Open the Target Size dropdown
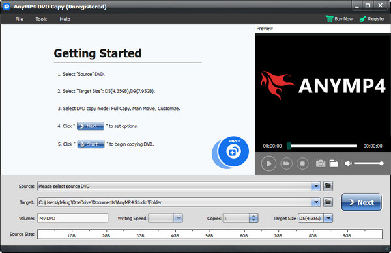 328,218
